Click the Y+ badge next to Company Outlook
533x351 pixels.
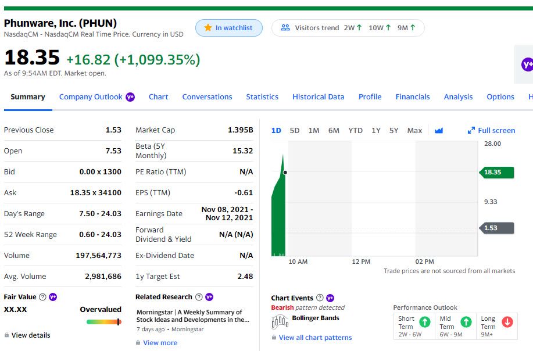(130, 97)
